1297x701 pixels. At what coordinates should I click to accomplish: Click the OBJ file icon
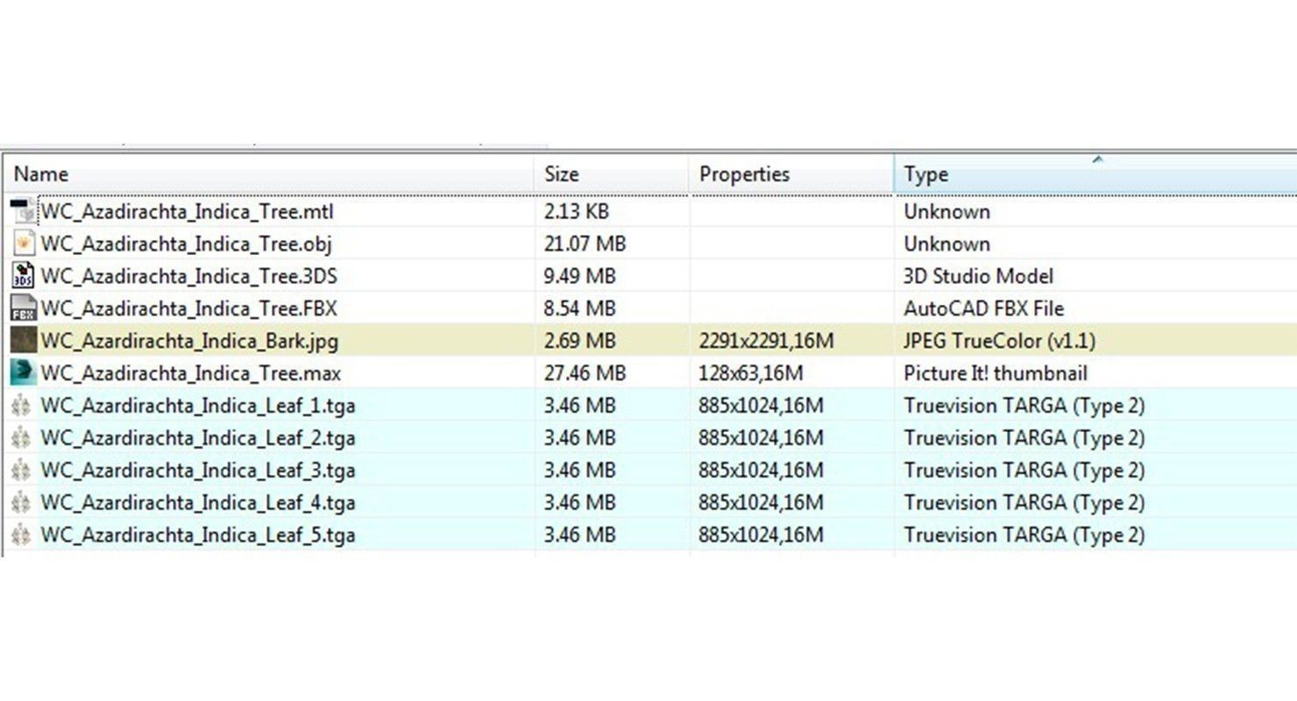pos(24,244)
